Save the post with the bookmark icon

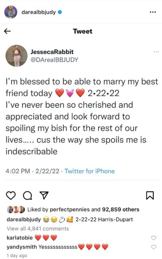pos(150,196)
